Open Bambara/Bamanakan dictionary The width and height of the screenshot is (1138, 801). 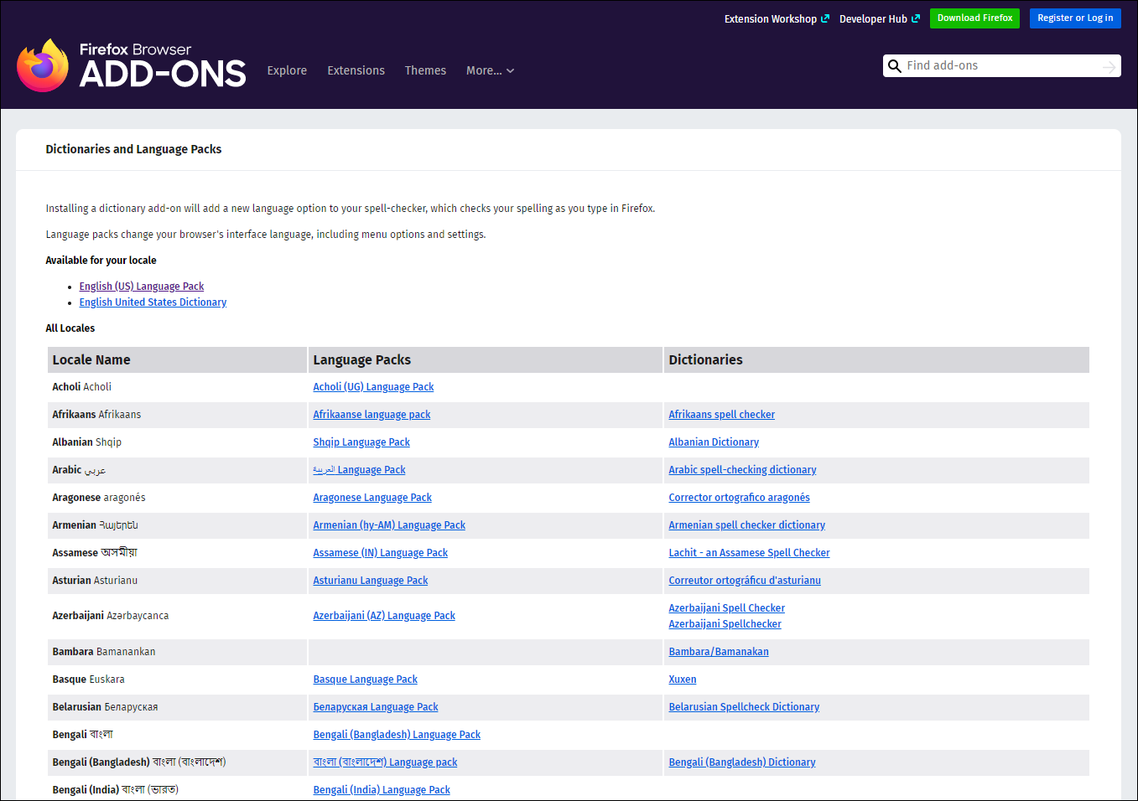718,652
